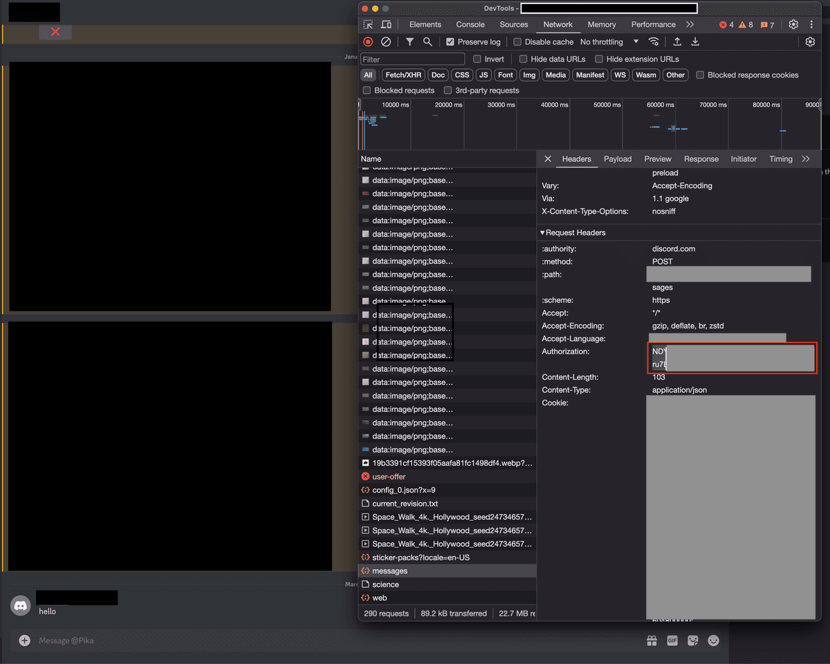The image size is (830, 664).
Task: Open network conditions wifi icon
Action: pyautogui.click(x=654, y=42)
